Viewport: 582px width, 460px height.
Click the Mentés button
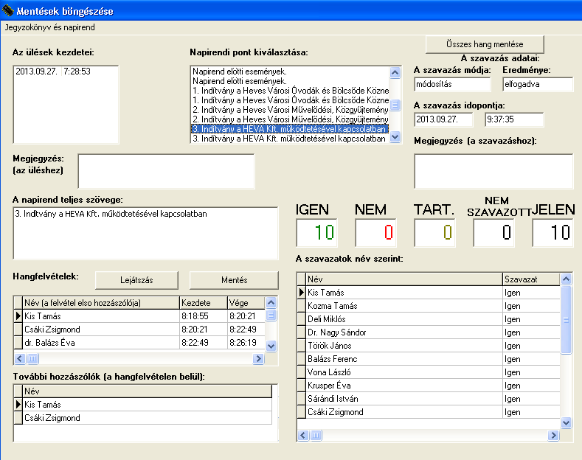(x=235, y=280)
